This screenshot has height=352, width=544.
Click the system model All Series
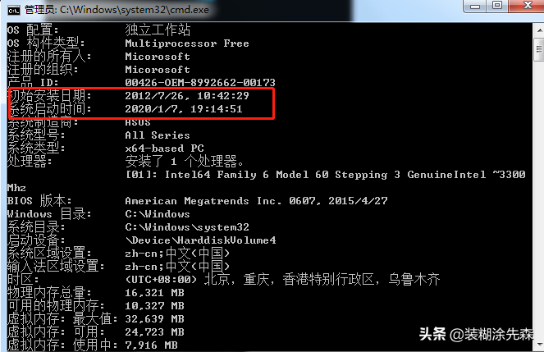tap(158, 135)
